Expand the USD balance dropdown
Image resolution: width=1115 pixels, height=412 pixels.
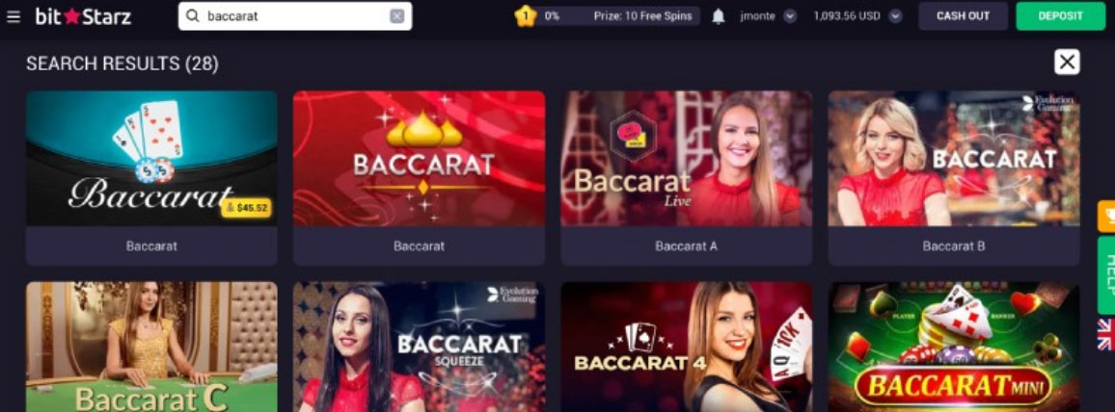coord(895,16)
